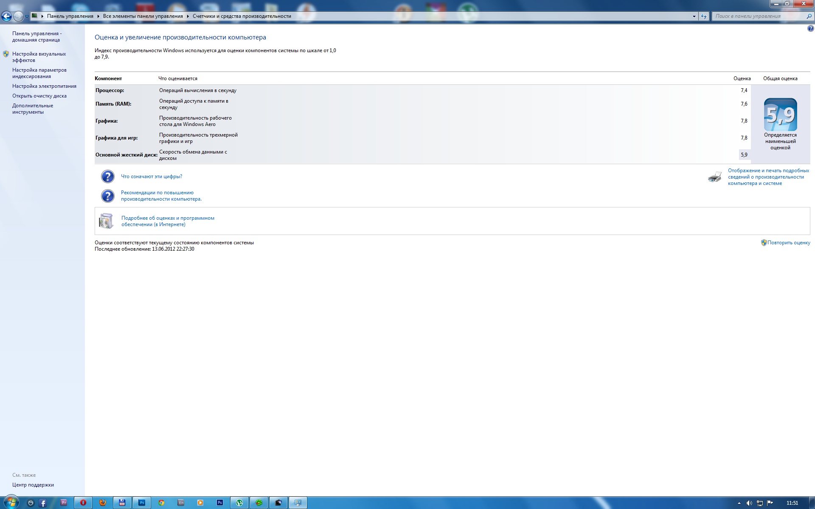This screenshot has height=509, width=815.
Task: Click the back navigation arrow button
Action: (x=7, y=16)
